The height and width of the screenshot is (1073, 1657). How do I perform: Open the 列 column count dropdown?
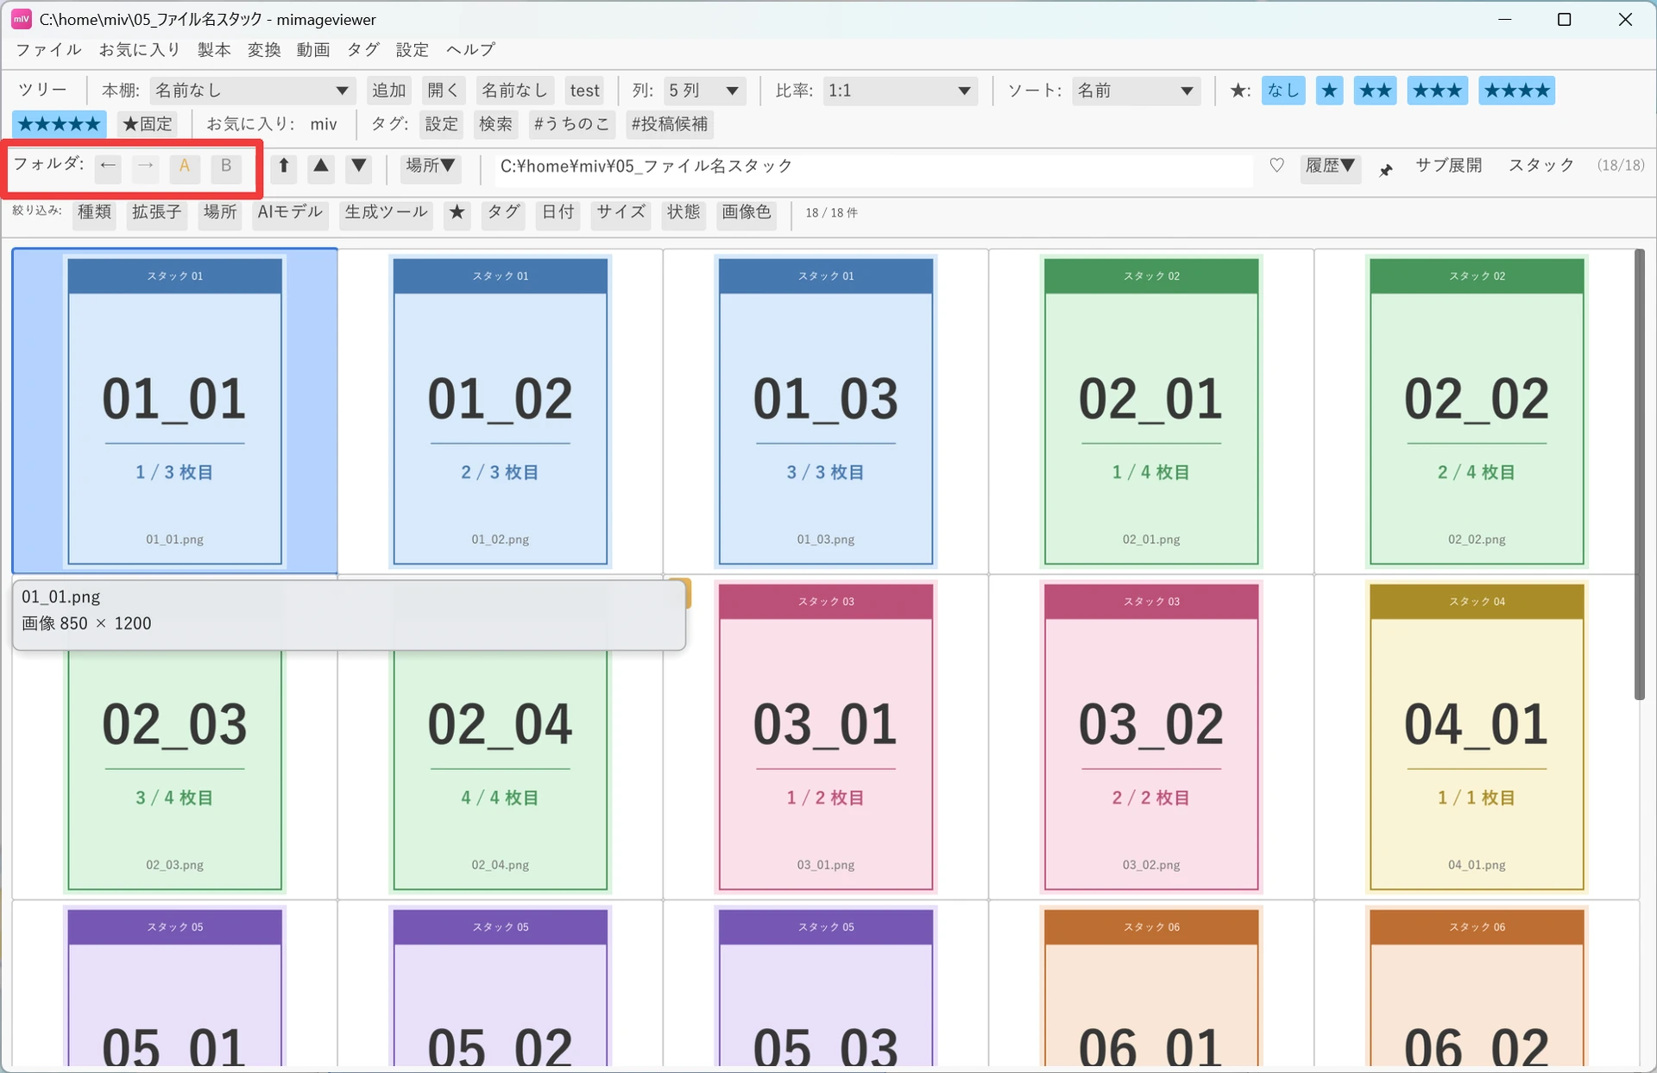[x=705, y=91]
